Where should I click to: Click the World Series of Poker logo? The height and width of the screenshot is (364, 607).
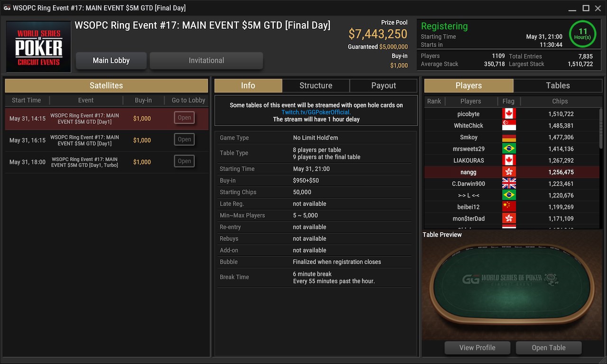tap(39, 46)
